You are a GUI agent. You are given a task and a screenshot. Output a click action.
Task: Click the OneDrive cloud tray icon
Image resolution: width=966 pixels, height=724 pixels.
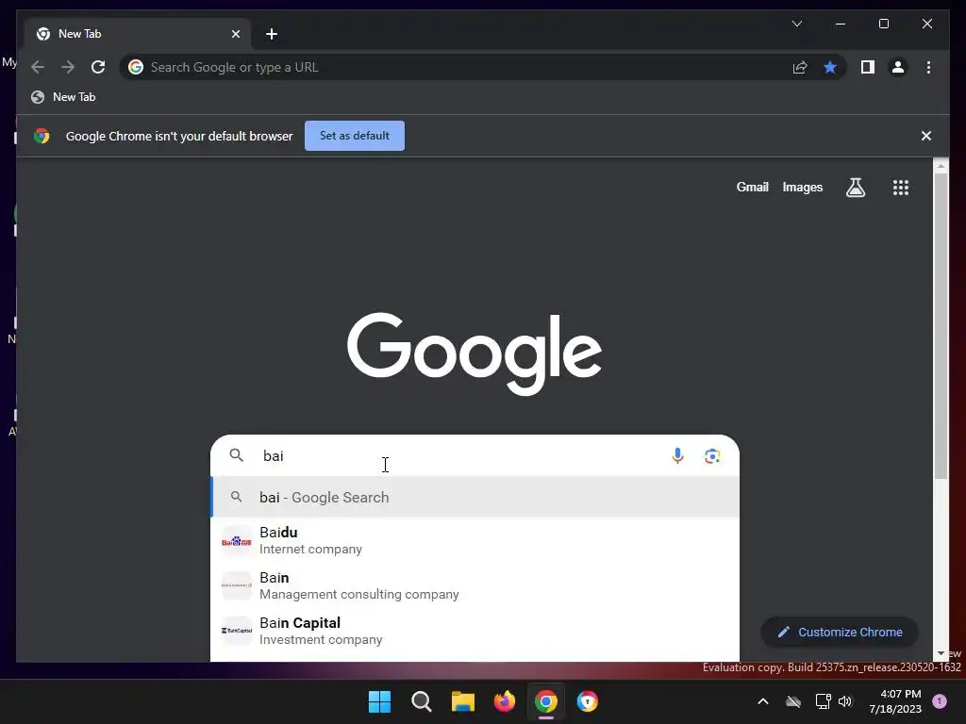pyautogui.click(x=793, y=701)
